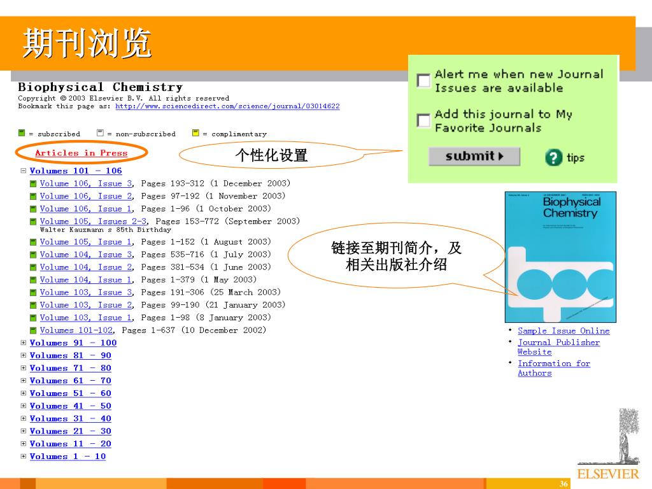Expand Volumes 1 - 10 node
Screen dimensions: 652x489
[x=24, y=456]
